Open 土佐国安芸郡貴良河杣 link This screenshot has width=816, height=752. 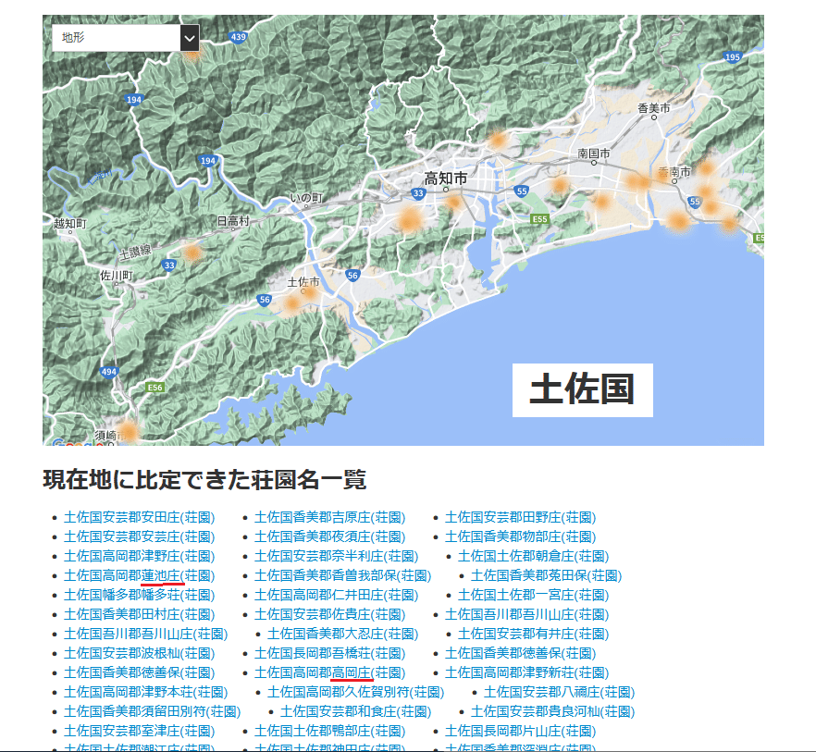[x=552, y=711]
